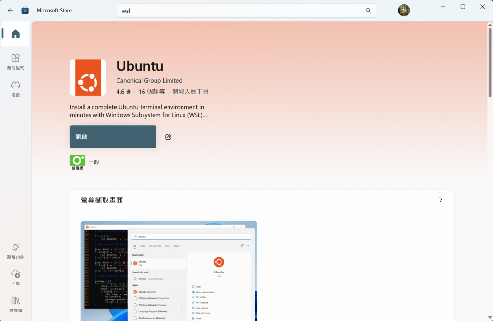Click the Install a complete Ubuntu description text
Screen dimensions: 493x321
pyautogui.click(x=139, y=111)
